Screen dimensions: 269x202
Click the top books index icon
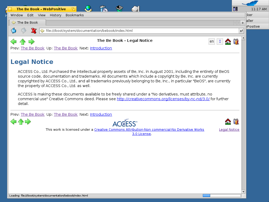[x=236, y=42]
